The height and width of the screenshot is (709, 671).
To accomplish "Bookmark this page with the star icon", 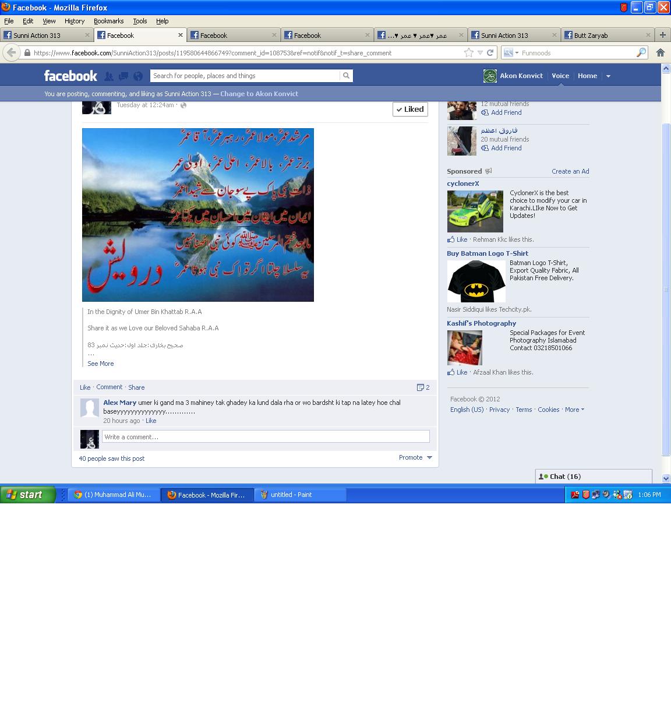I will pos(468,52).
